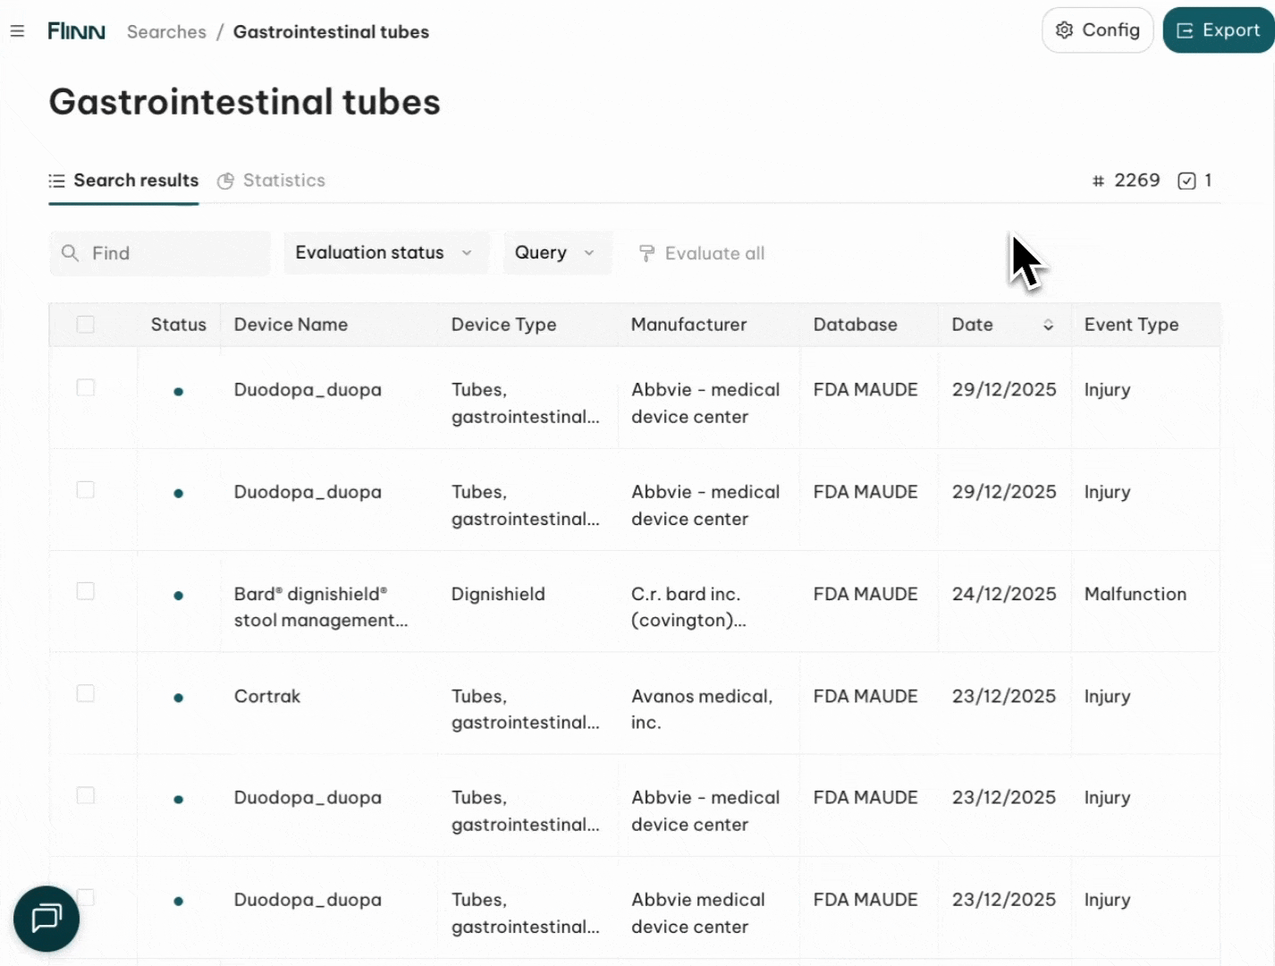Switch to the Statistics tab
The height and width of the screenshot is (966, 1275).
(272, 181)
